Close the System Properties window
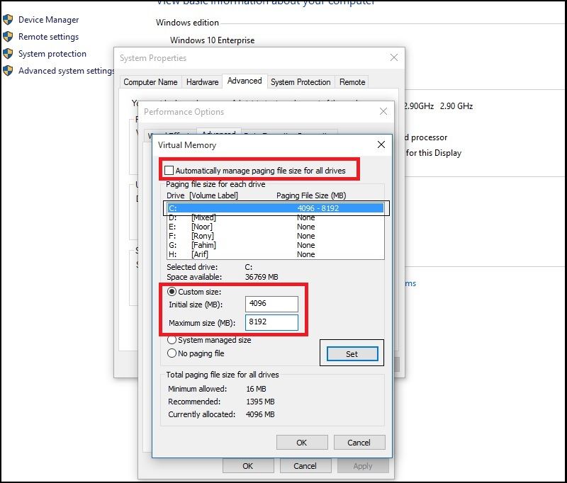This screenshot has width=567, height=483. tap(394, 57)
